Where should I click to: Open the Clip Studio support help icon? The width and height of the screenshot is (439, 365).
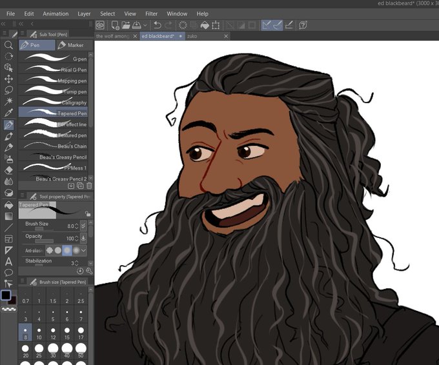click(x=303, y=25)
